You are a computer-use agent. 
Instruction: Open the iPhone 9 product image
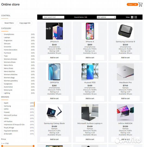pyautogui.click(x=54, y=31)
